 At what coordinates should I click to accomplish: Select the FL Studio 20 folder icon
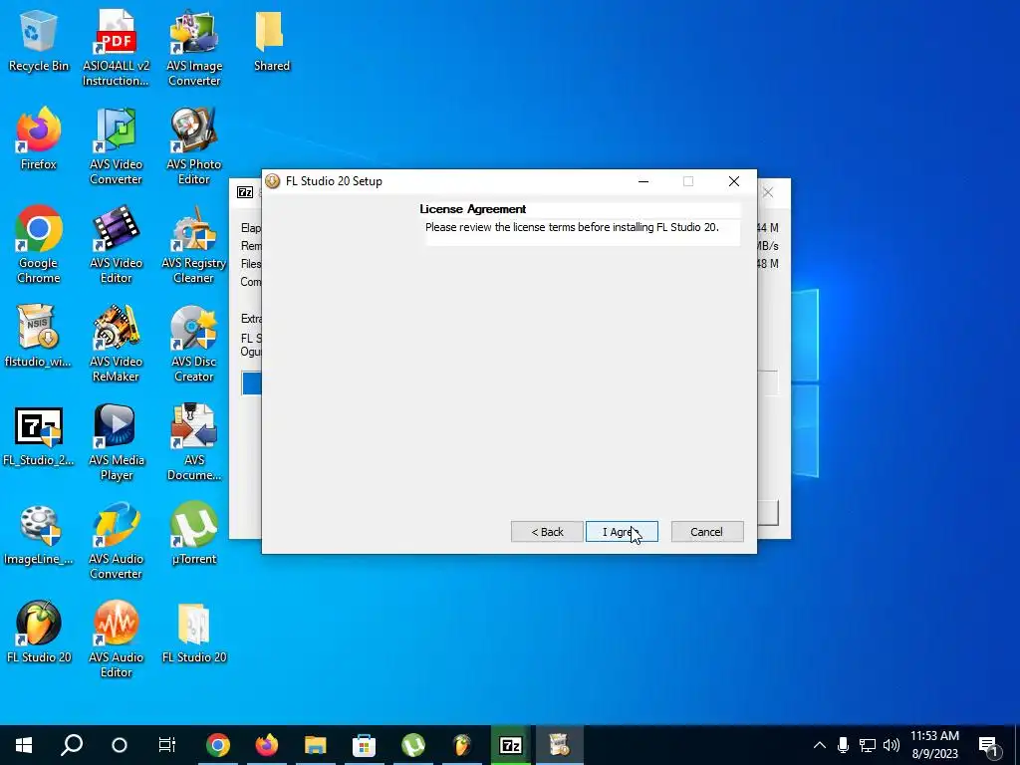tap(194, 633)
